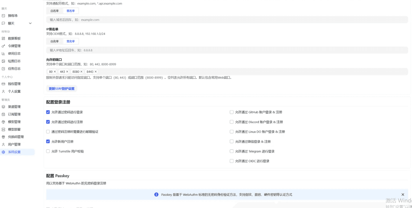Click the 订阅管理 calendar icon

tap(3, 114)
